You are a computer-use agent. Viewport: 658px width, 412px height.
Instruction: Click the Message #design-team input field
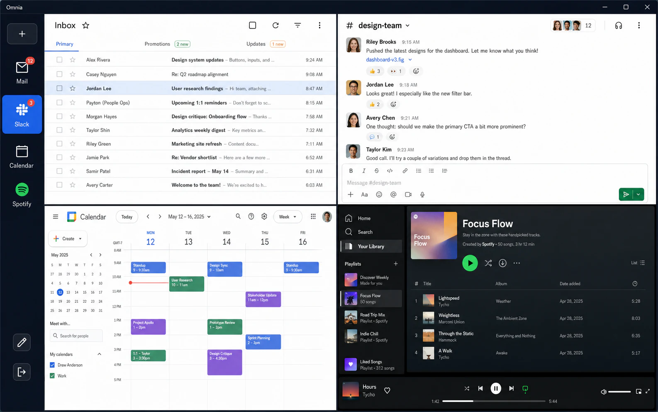(x=495, y=183)
